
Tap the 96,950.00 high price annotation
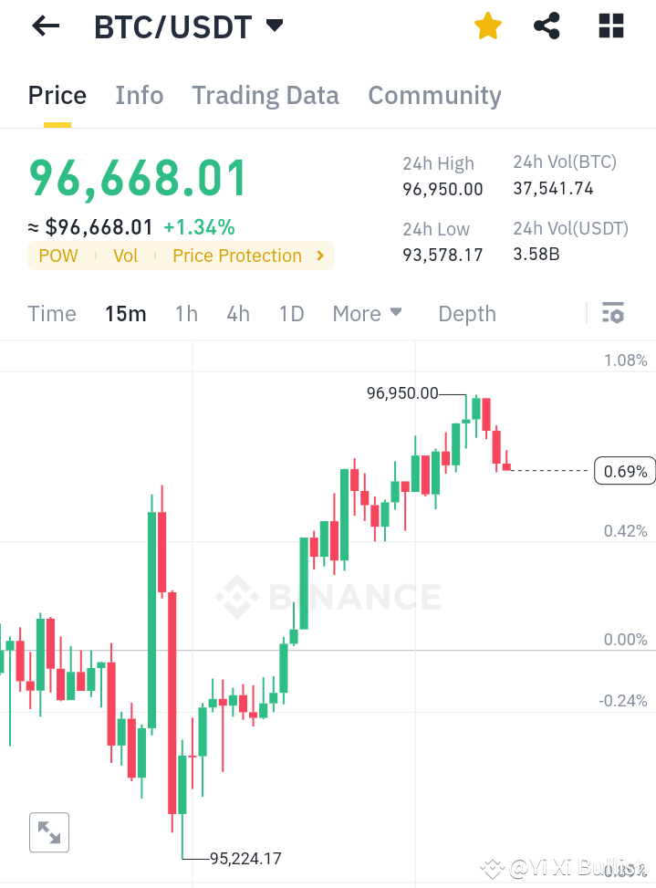pyautogui.click(x=401, y=393)
